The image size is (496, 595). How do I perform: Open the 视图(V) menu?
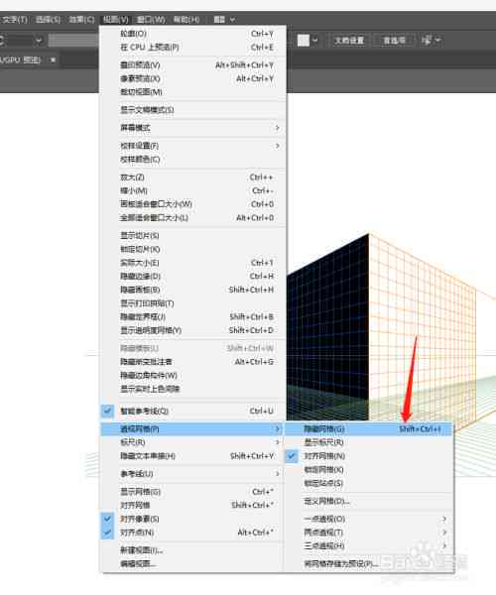click(x=116, y=20)
